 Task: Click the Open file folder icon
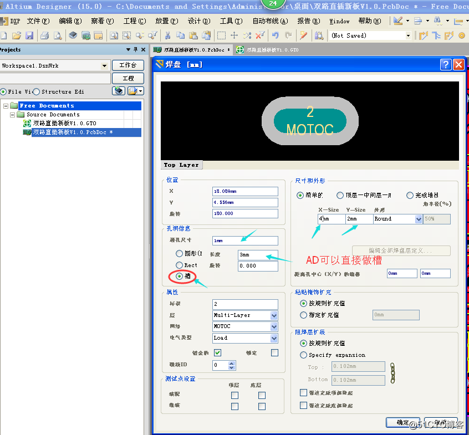[x=17, y=35]
